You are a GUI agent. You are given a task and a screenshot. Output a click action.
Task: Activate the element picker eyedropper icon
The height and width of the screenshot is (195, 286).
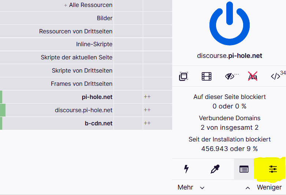[x=215, y=169]
